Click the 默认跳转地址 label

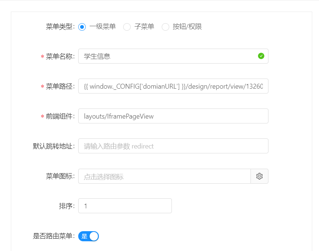(x=54, y=146)
